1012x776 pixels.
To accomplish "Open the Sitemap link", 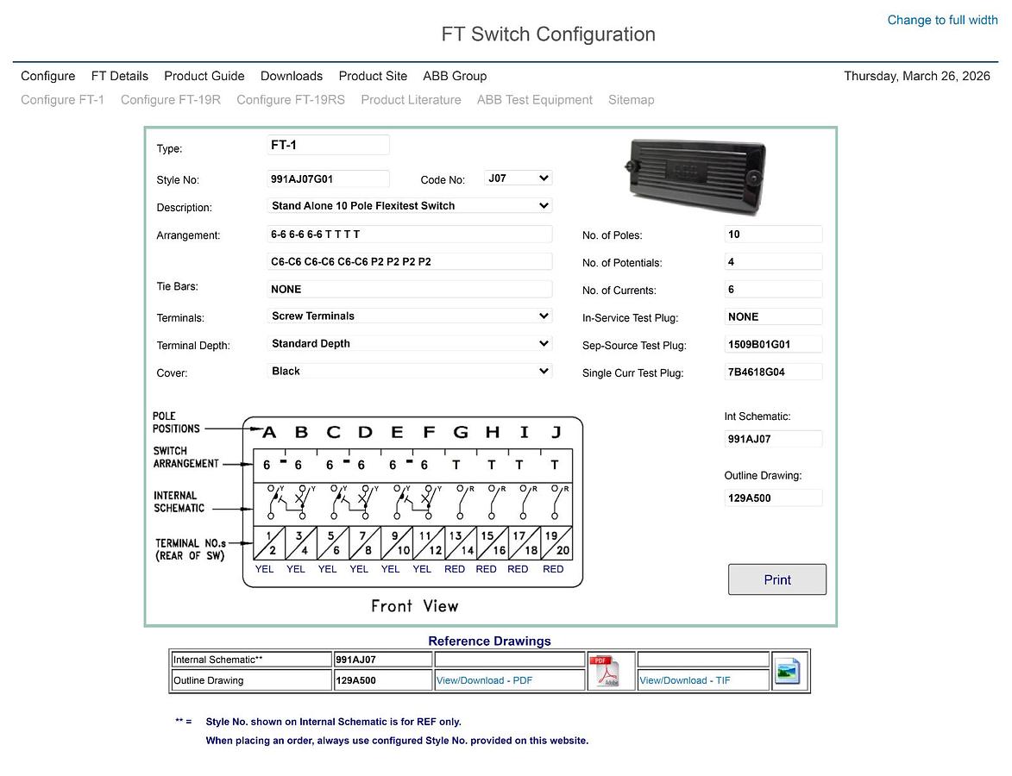I will pos(632,100).
